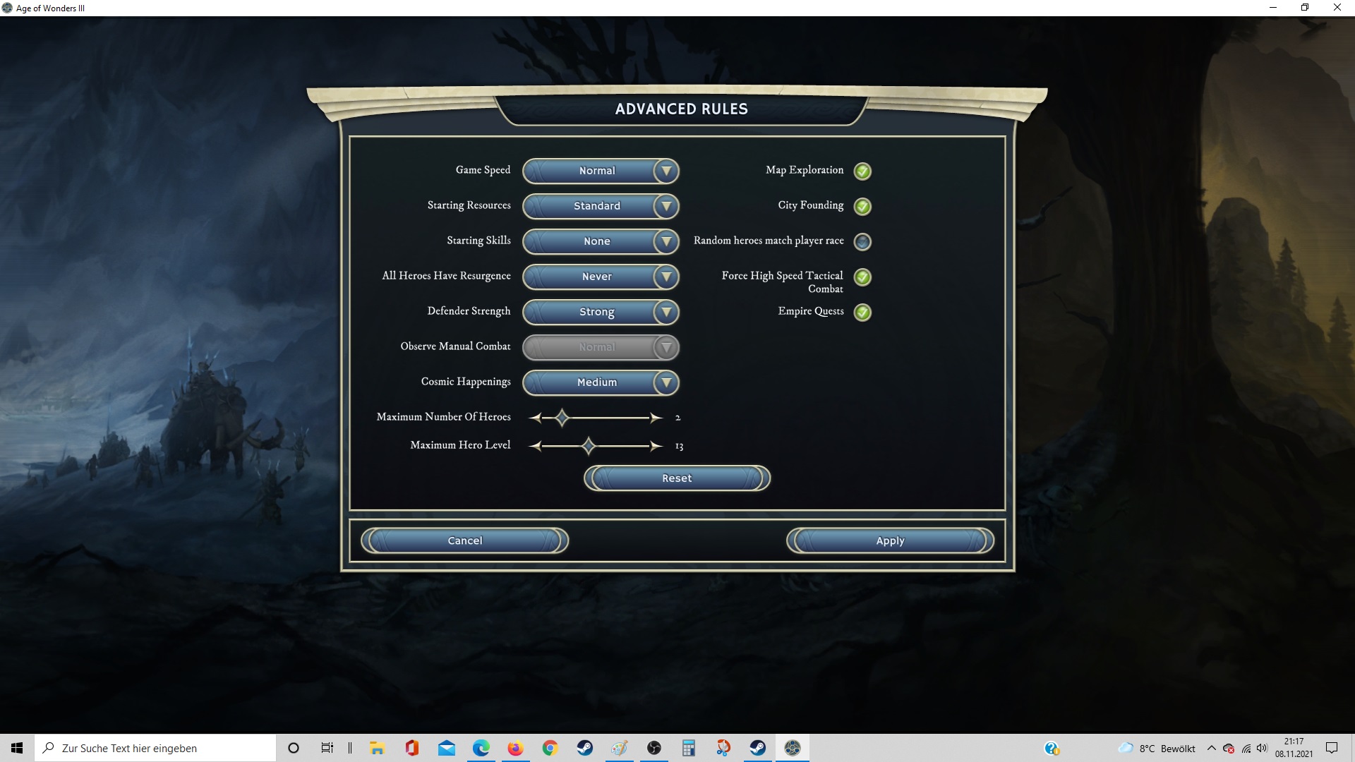Click the taskbar search box
The height and width of the screenshot is (762, 1355).
pyautogui.click(x=155, y=748)
